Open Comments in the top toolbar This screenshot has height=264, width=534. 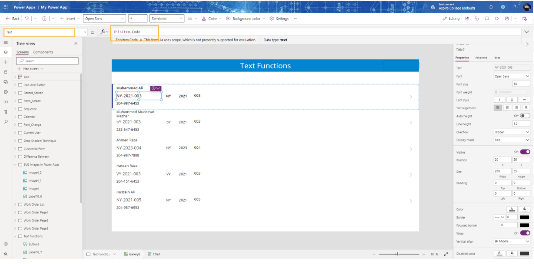[487, 18]
